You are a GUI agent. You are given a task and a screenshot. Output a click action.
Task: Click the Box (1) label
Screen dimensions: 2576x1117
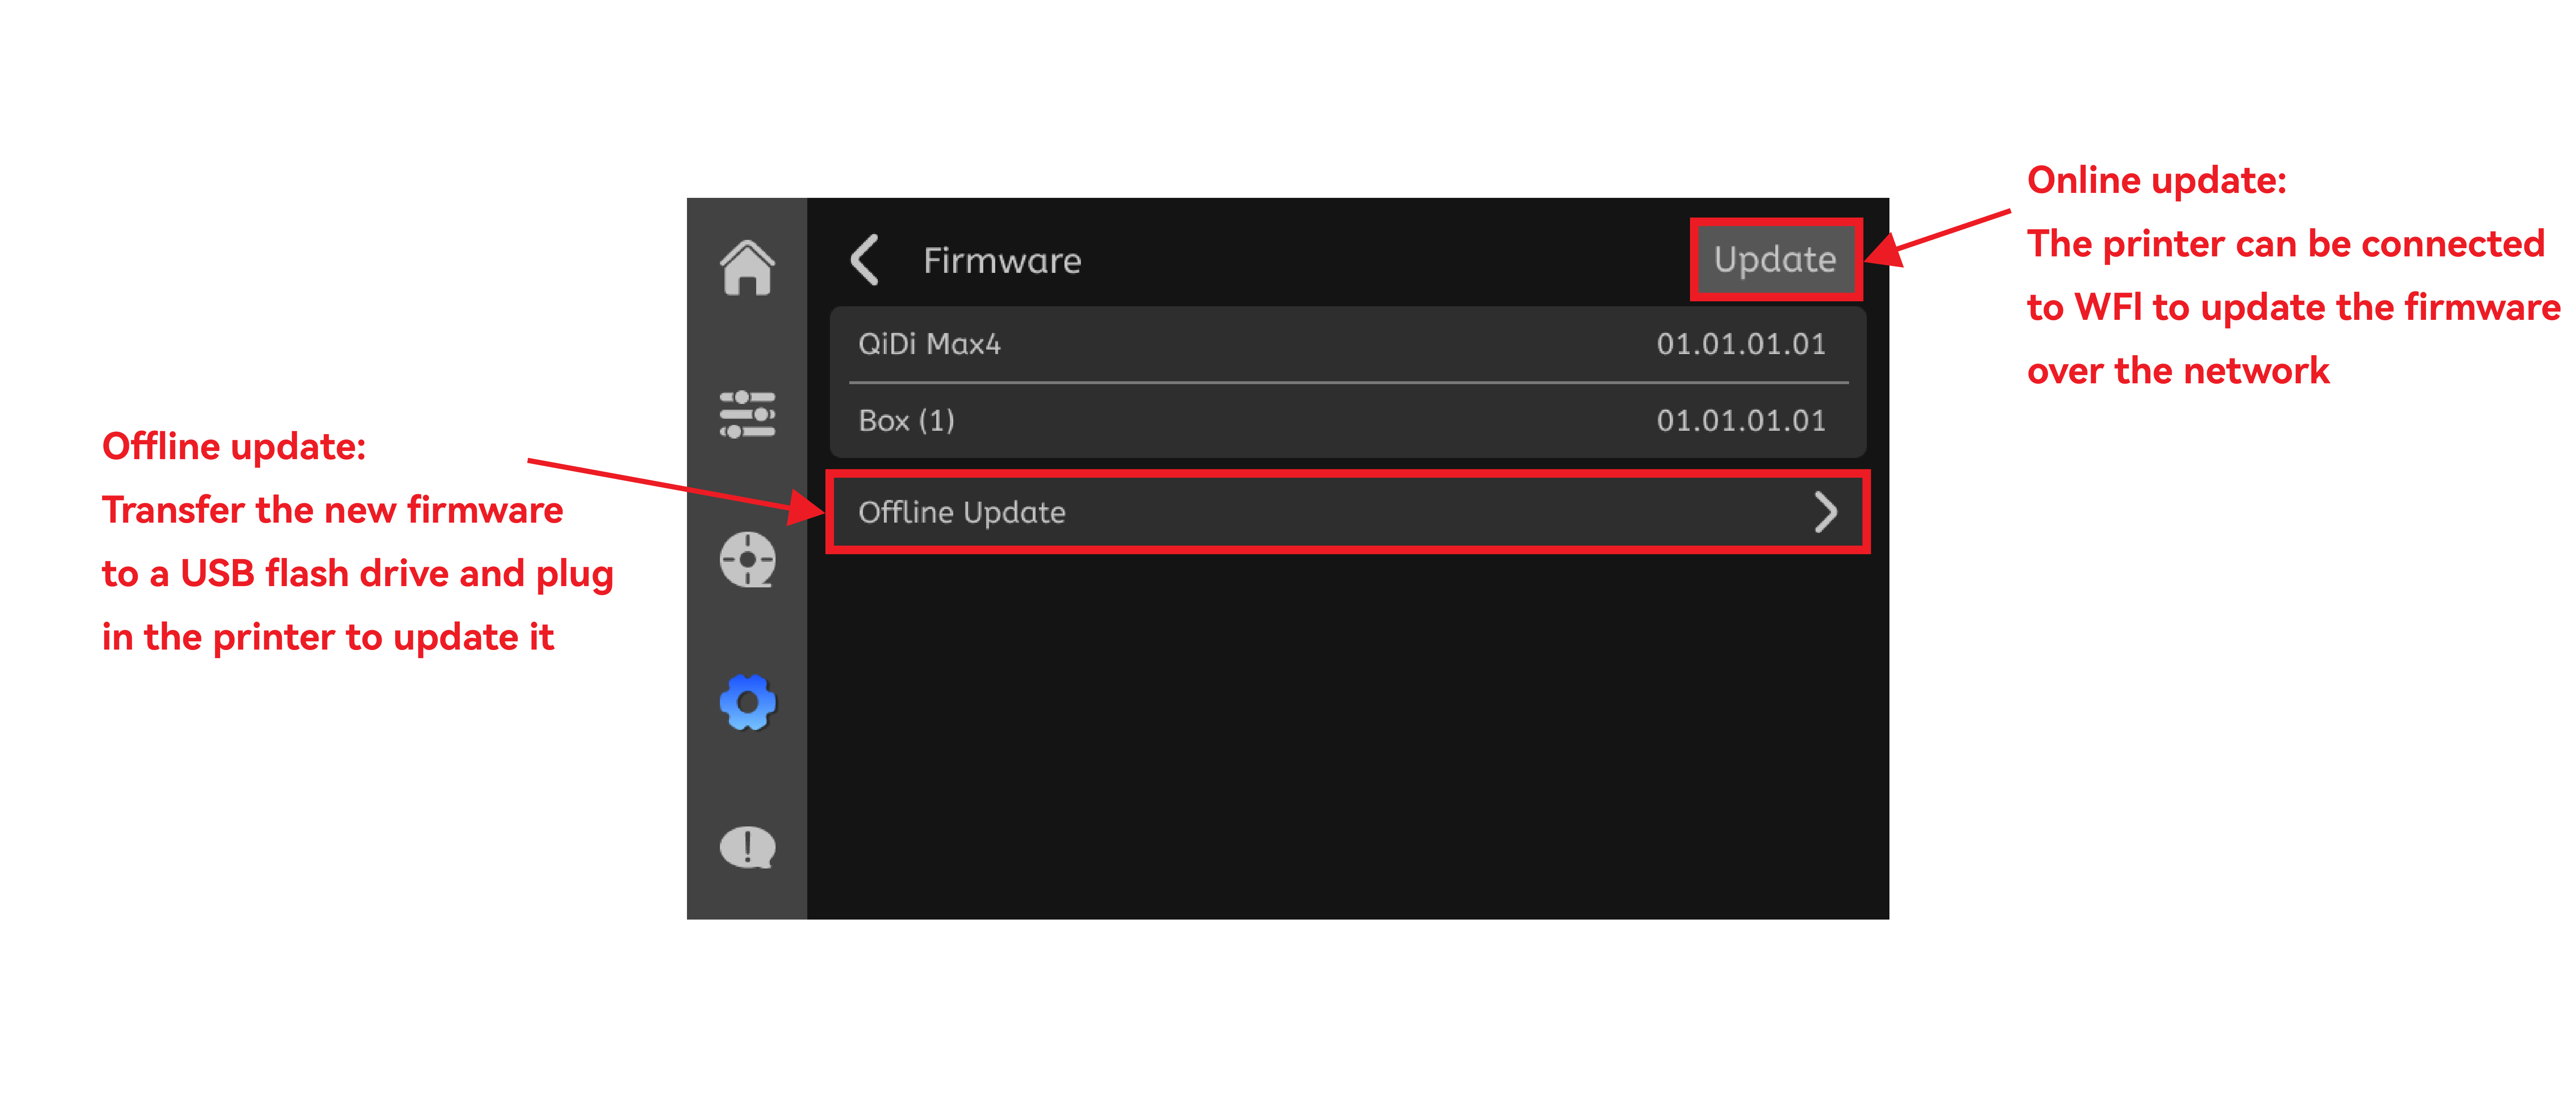click(x=906, y=420)
